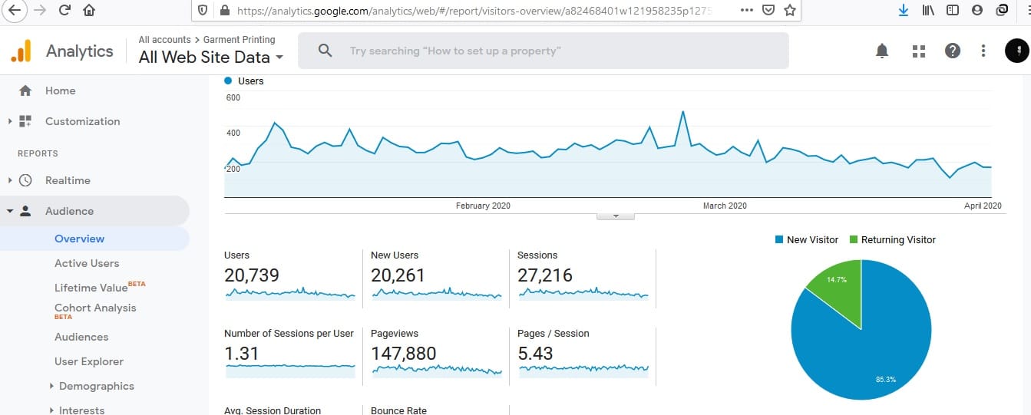The height and width of the screenshot is (415, 1031).
Task: Click the notifications bell icon
Action: tap(882, 51)
